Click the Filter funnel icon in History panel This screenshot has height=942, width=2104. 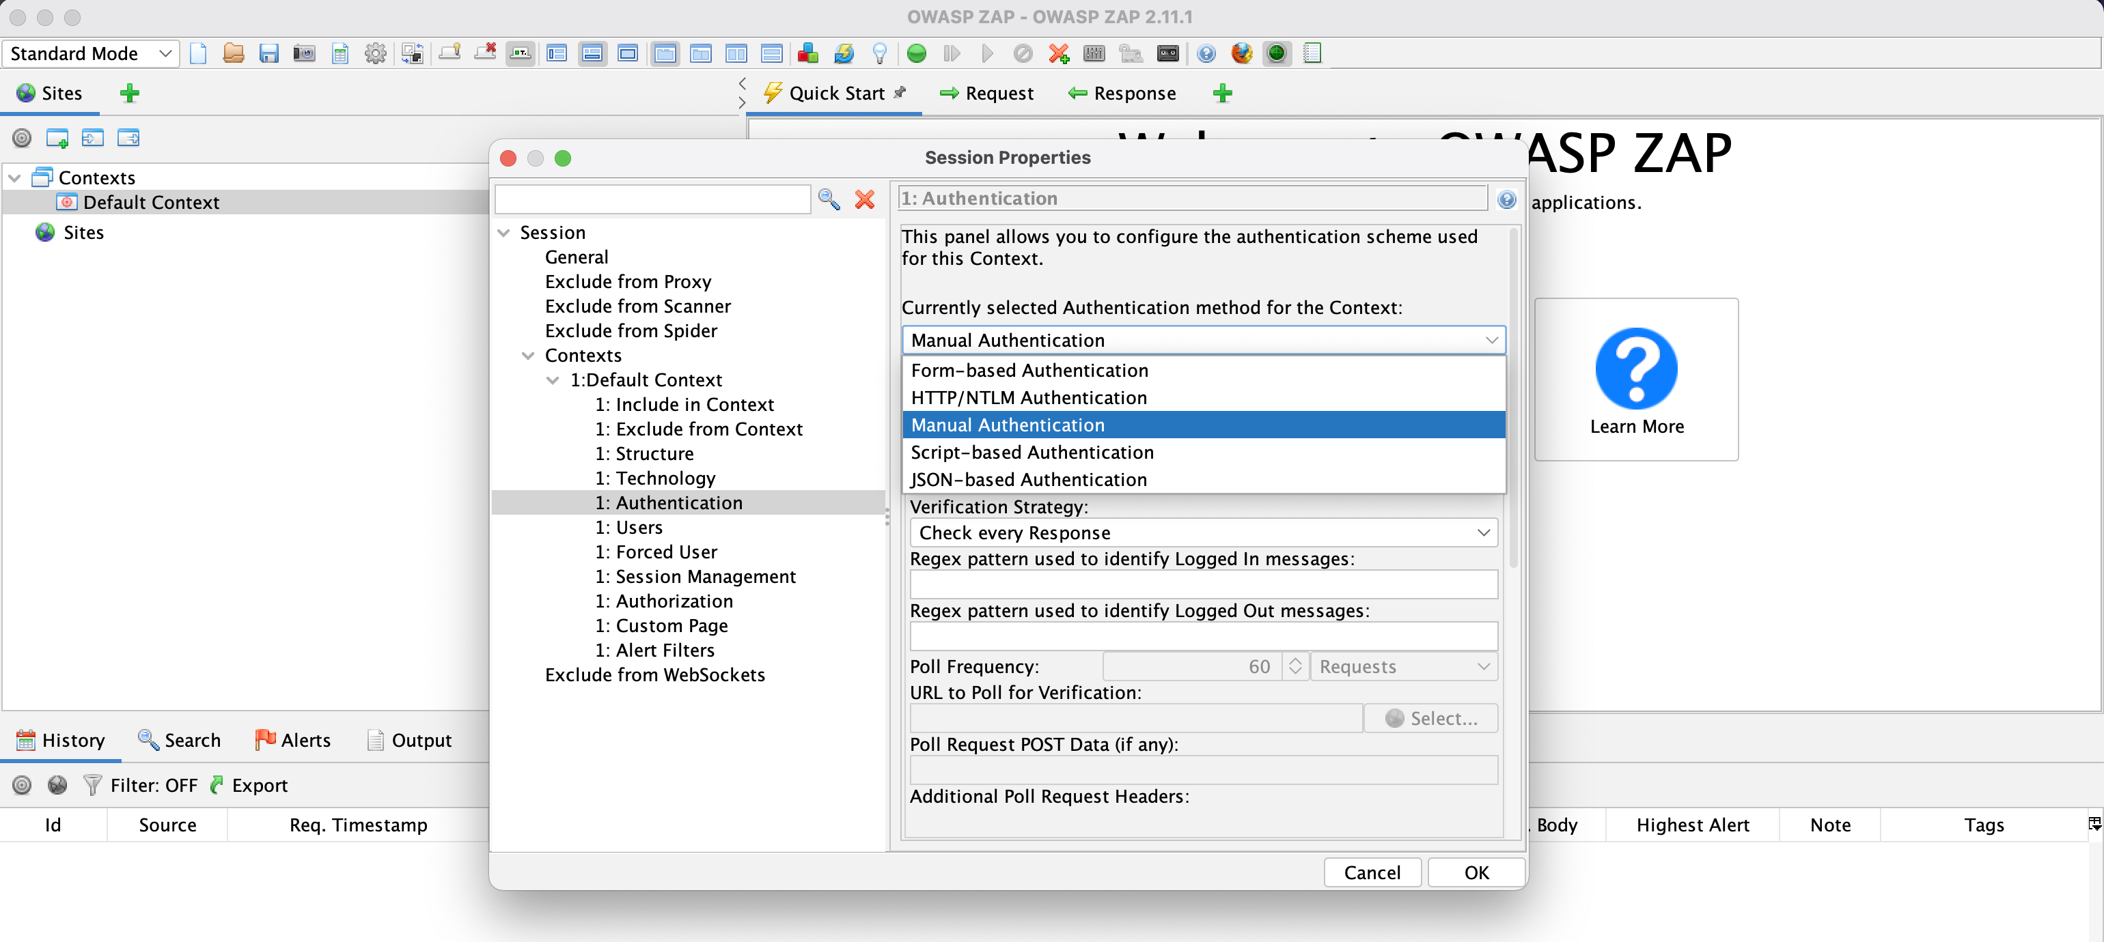[x=92, y=785]
